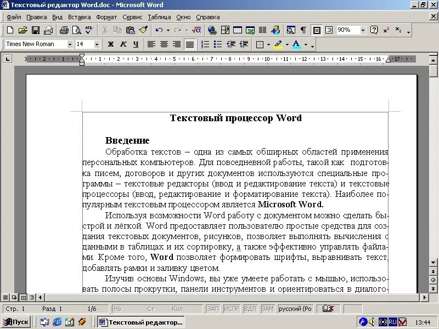The height and width of the screenshot is (329, 439).
Task: Click ИСПР status bar indicator
Action: 232,309
